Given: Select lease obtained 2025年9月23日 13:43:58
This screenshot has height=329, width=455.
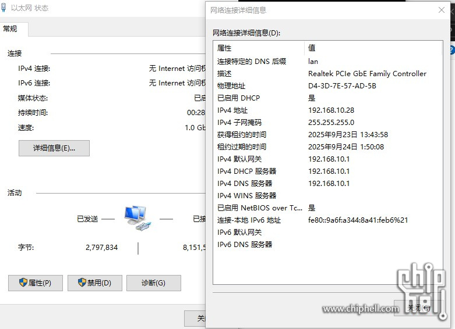Looking at the screenshot, I should [348, 135].
